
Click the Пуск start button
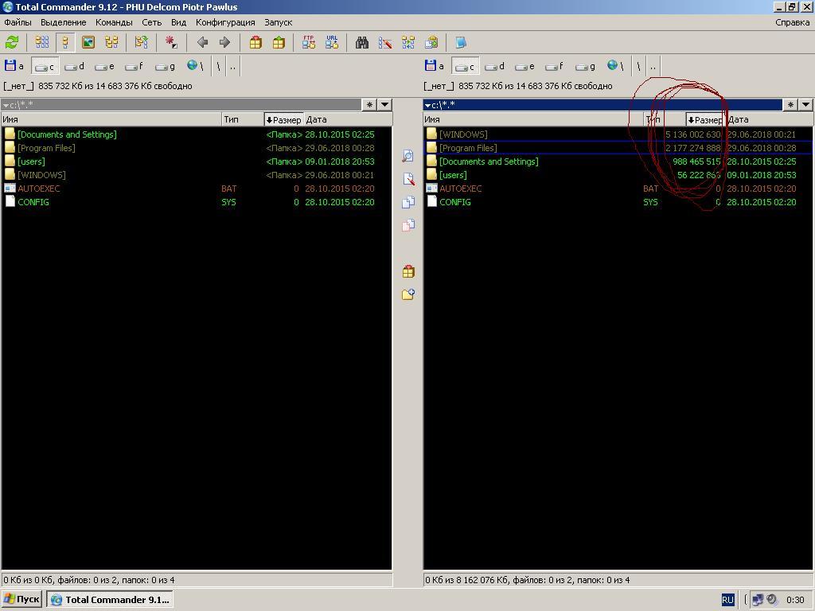click(x=22, y=600)
